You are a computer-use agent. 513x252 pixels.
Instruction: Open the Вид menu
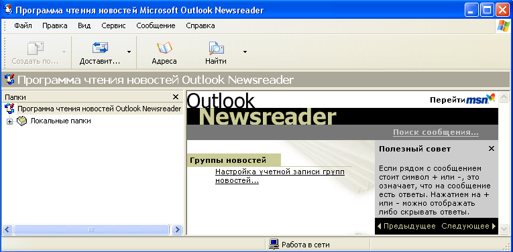coord(84,25)
